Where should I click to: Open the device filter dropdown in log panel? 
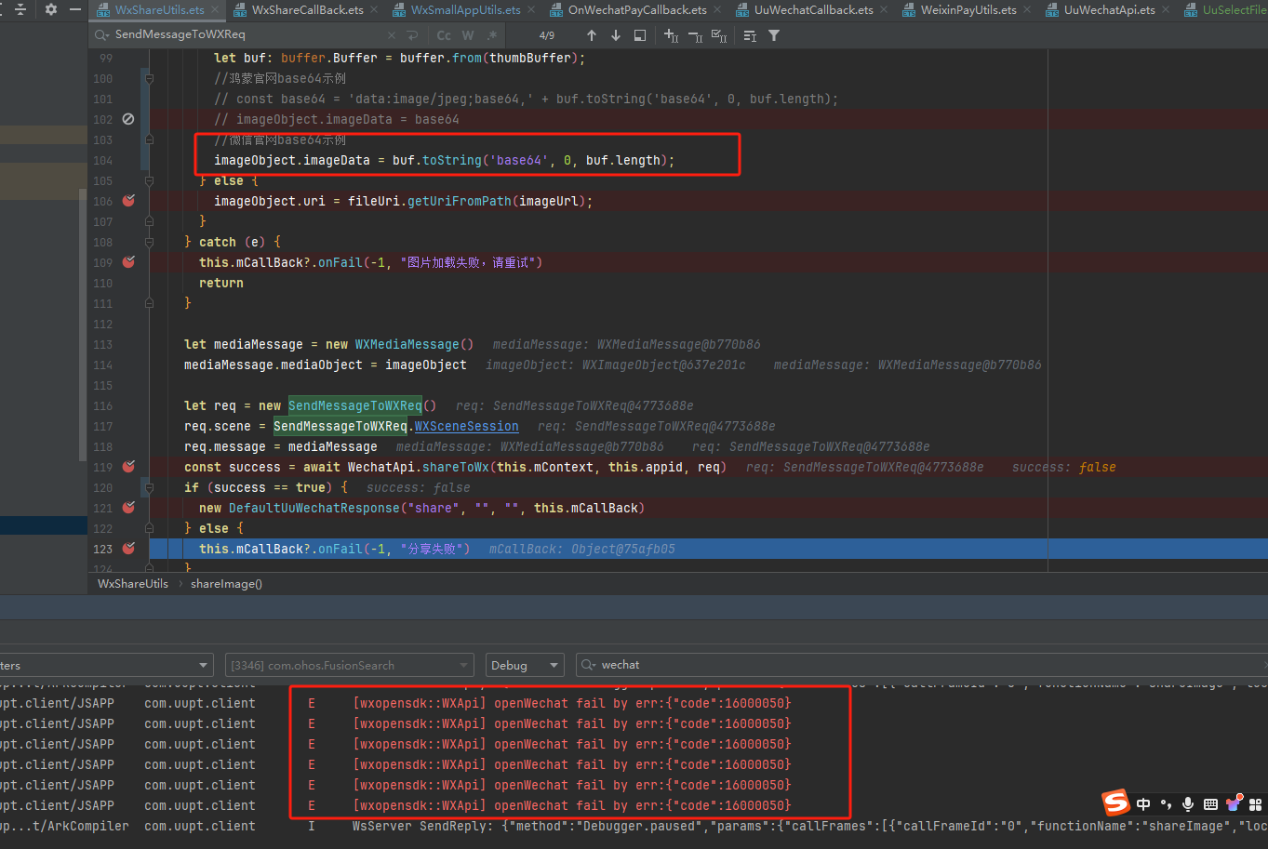tap(107, 665)
